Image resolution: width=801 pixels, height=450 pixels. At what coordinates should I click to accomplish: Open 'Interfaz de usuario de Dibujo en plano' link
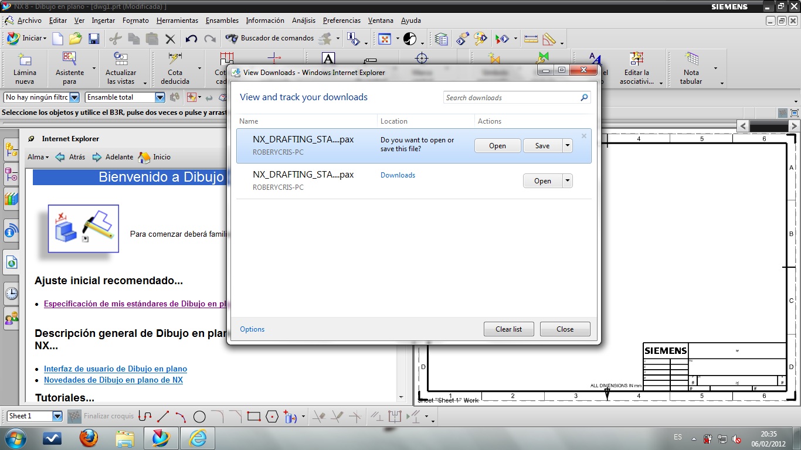click(116, 369)
